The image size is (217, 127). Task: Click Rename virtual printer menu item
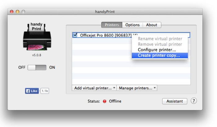[x=160, y=39]
